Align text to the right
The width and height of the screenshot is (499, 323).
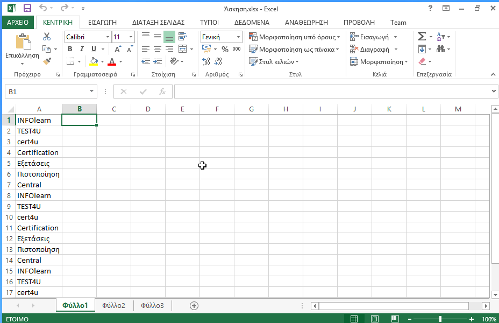tap(169, 49)
